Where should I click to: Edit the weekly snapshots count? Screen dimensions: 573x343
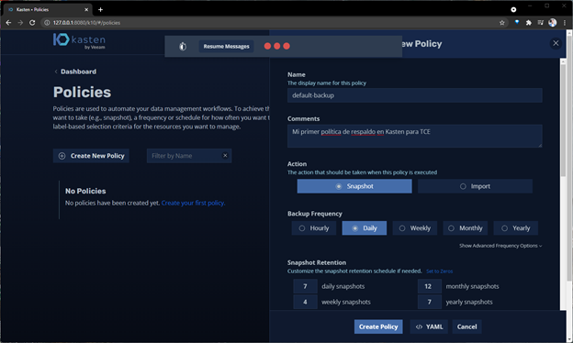[305, 302]
